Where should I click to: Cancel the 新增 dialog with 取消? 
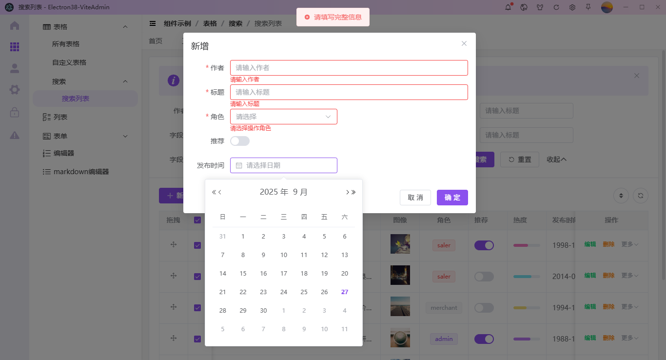click(x=415, y=197)
